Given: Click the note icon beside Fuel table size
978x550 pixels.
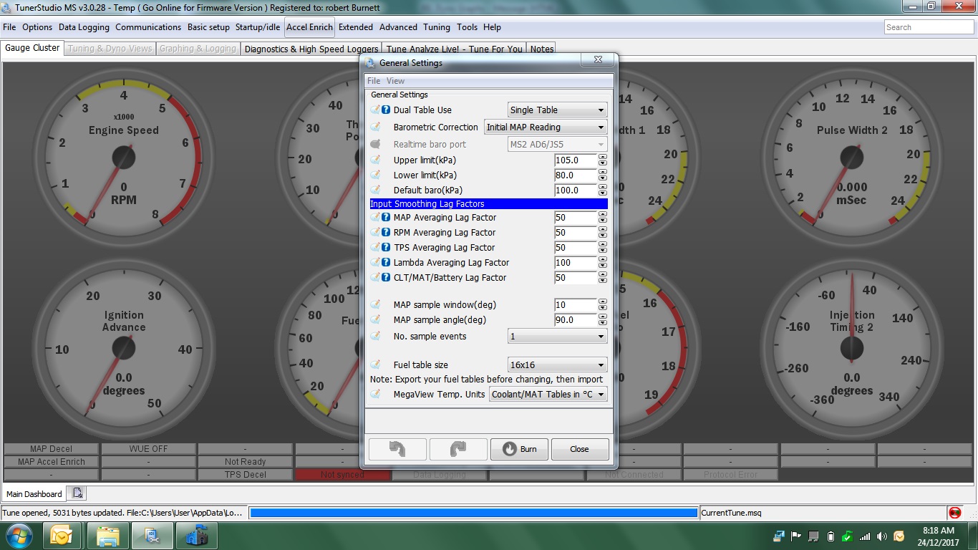Looking at the screenshot, I should pos(375,365).
